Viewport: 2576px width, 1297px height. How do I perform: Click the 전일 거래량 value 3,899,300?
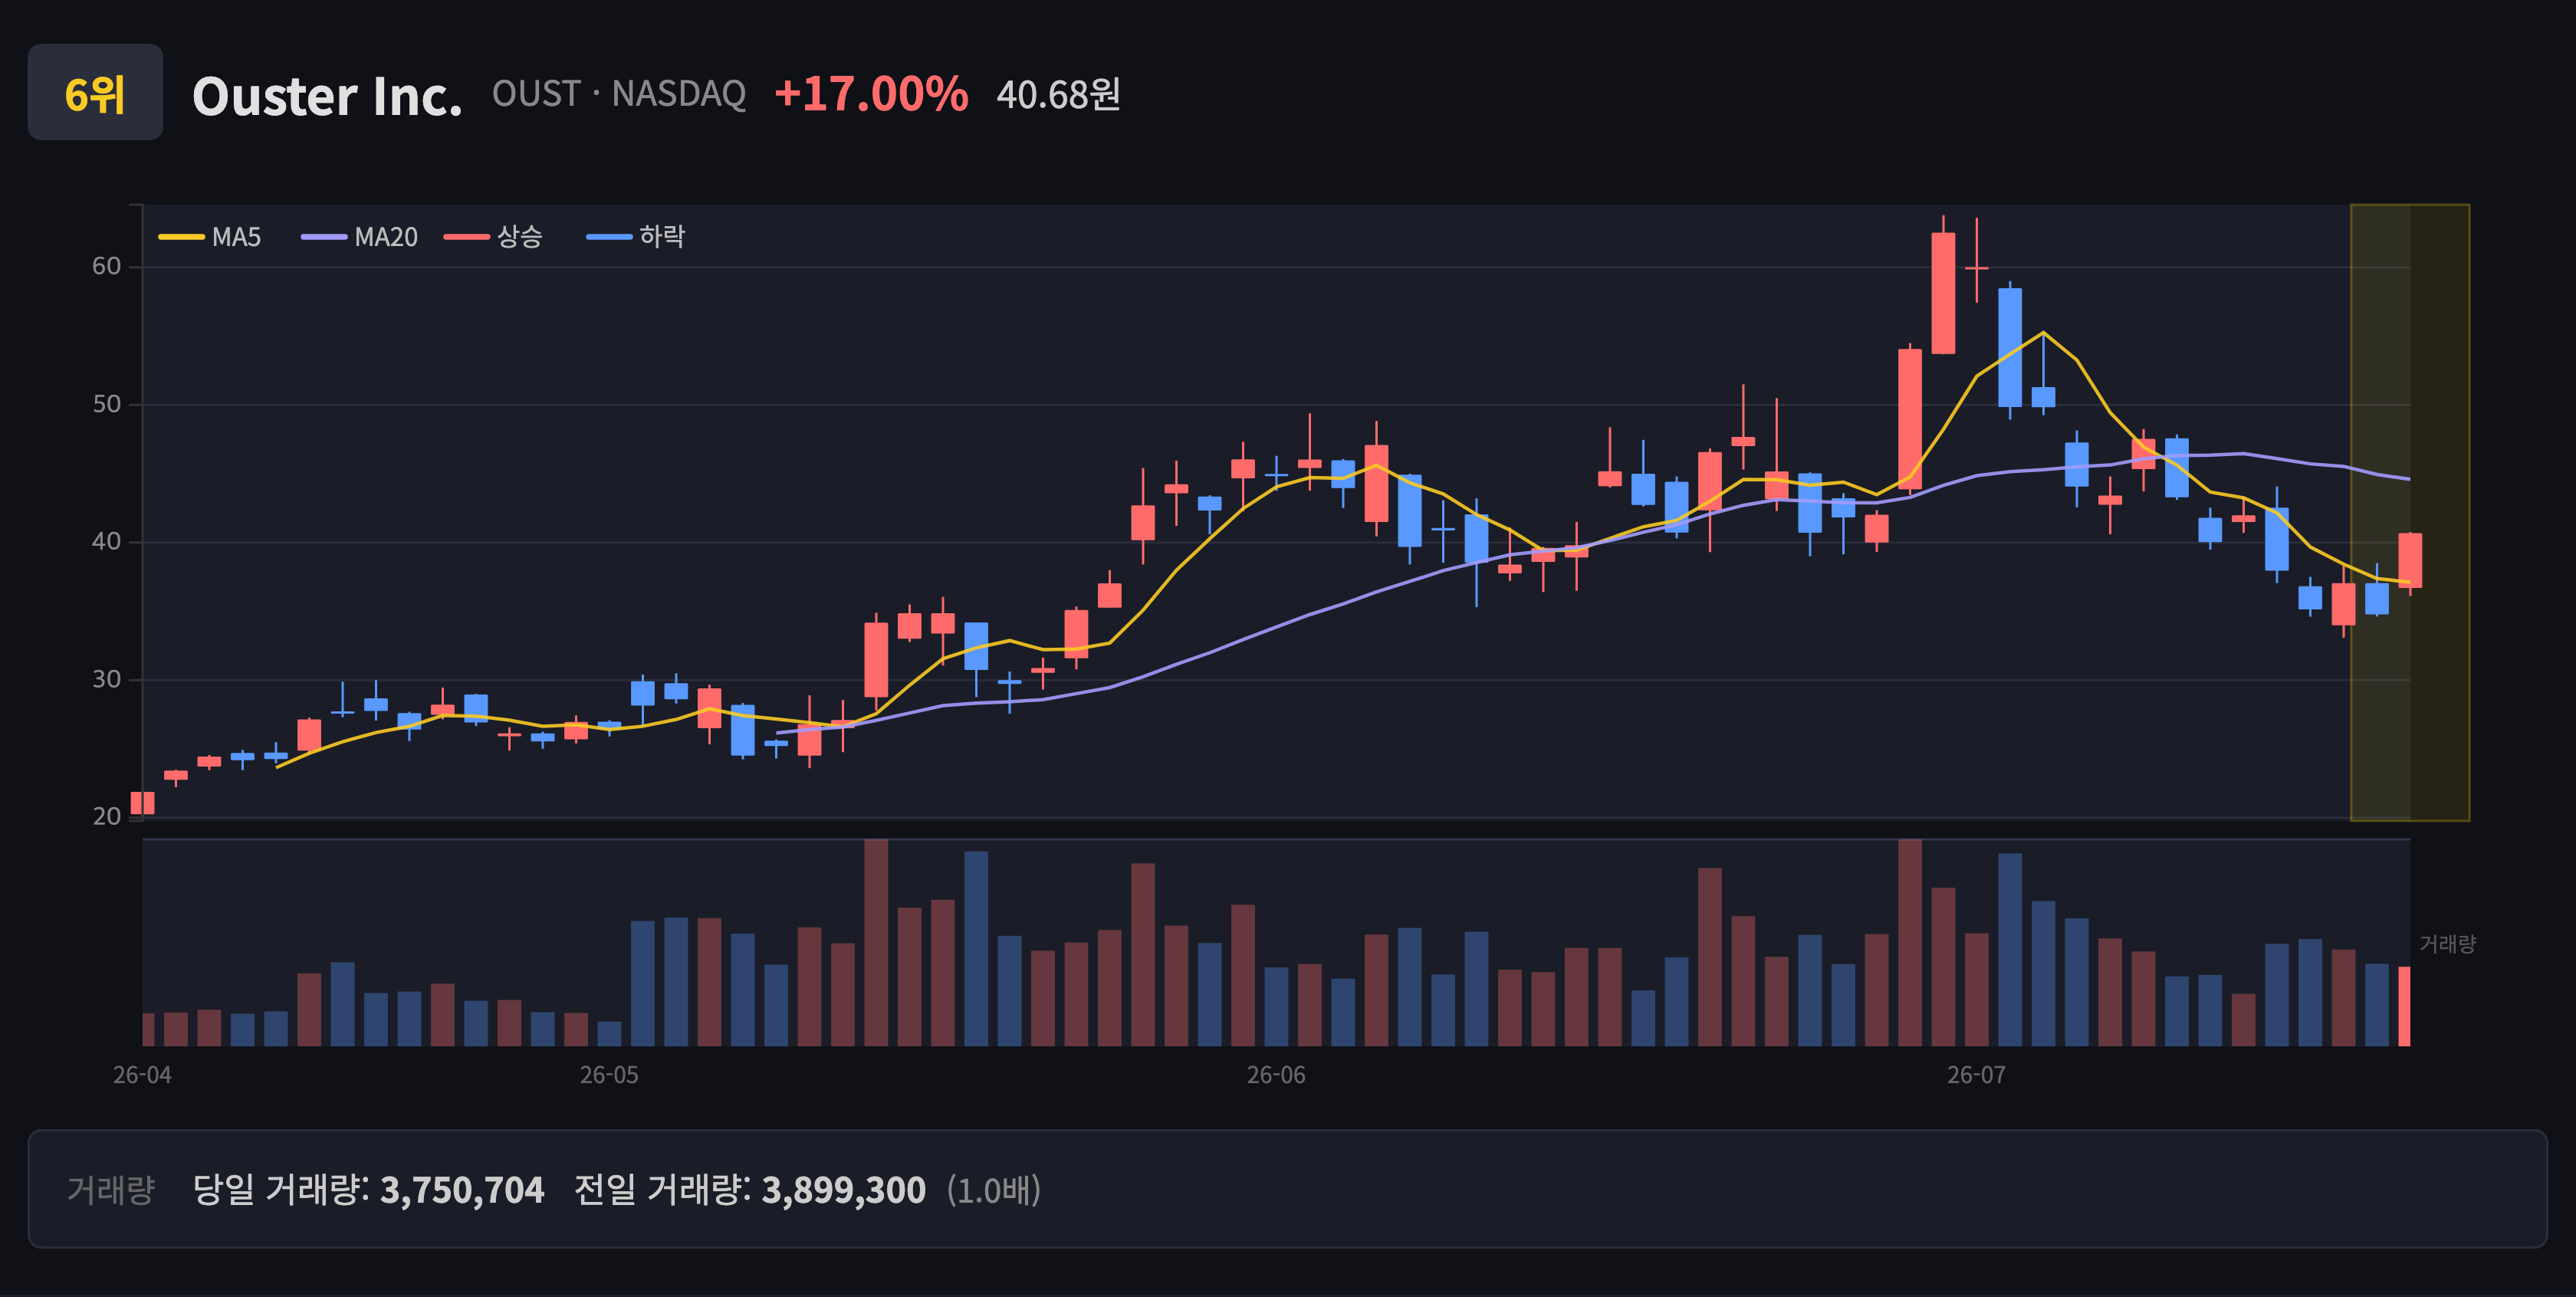(844, 1190)
